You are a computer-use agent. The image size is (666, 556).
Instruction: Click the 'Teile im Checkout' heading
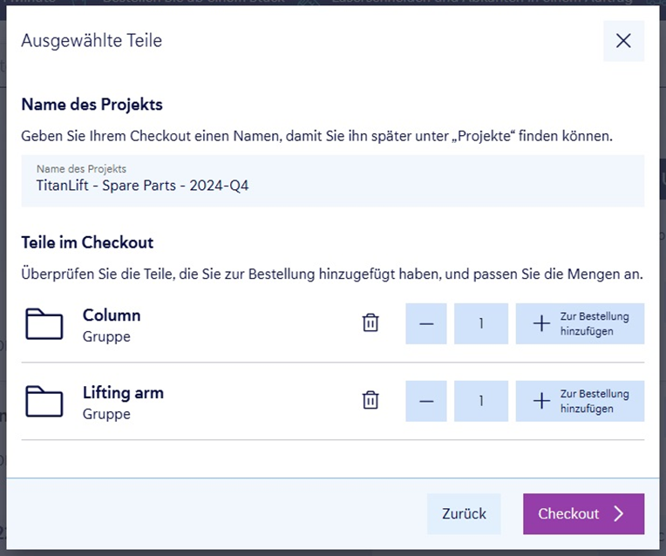[x=87, y=242]
